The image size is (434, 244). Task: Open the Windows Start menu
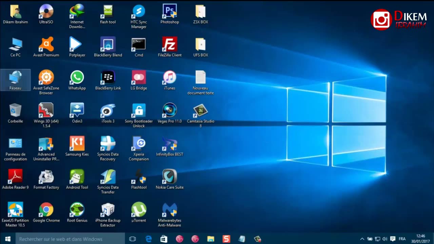pos(8,239)
